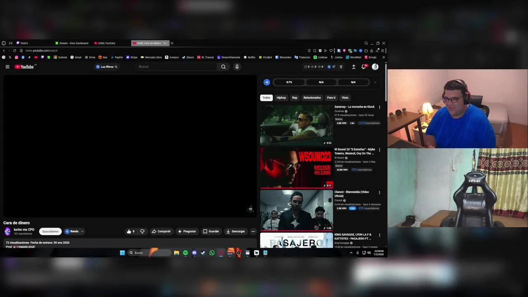Open YouTube notifications bell
Viewport: 528px width, 297px height.
[364, 67]
